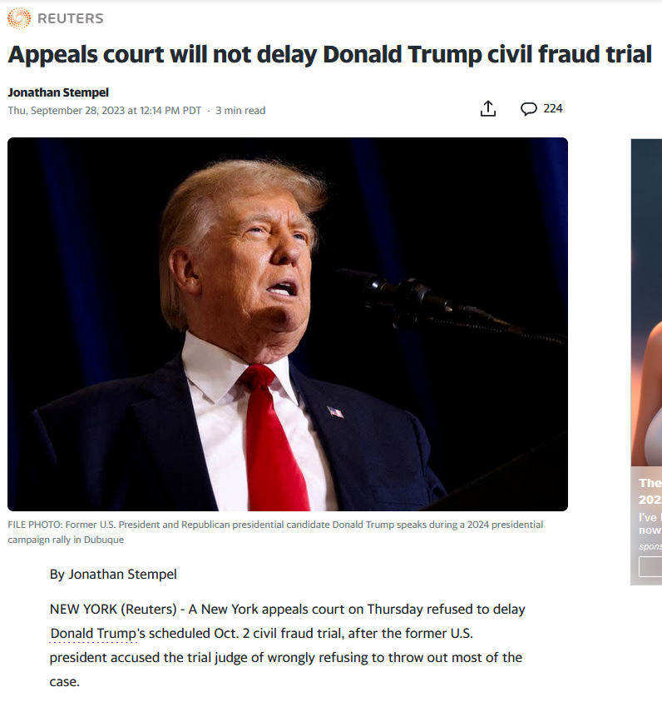Click the sidebar ad headline starting with 'The'
This screenshot has width=662, height=702.
click(x=650, y=491)
